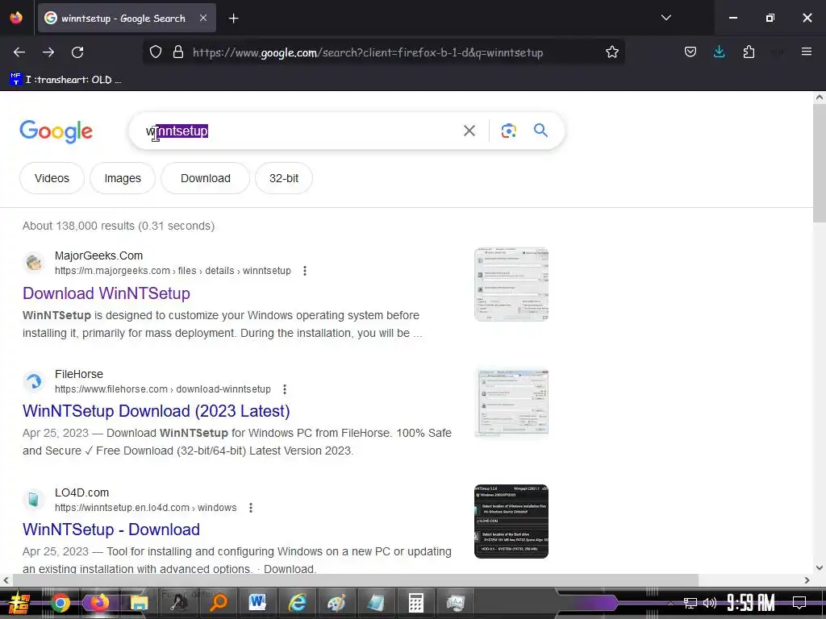Screen dimensions: 826x619
Task: Open FileHorse result options menu
Action: [285, 389]
